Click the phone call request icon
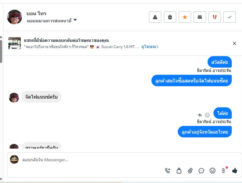The image size is (242, 183). (168, 170)
